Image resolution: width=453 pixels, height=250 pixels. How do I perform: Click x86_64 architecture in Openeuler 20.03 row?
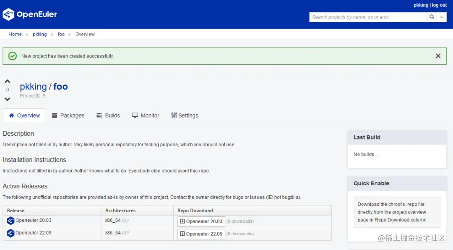(113, 220)
